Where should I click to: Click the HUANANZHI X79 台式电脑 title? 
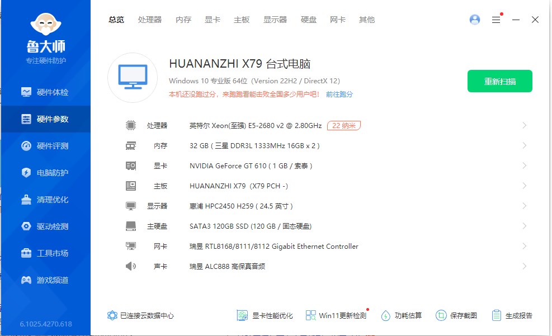[240, 64]
